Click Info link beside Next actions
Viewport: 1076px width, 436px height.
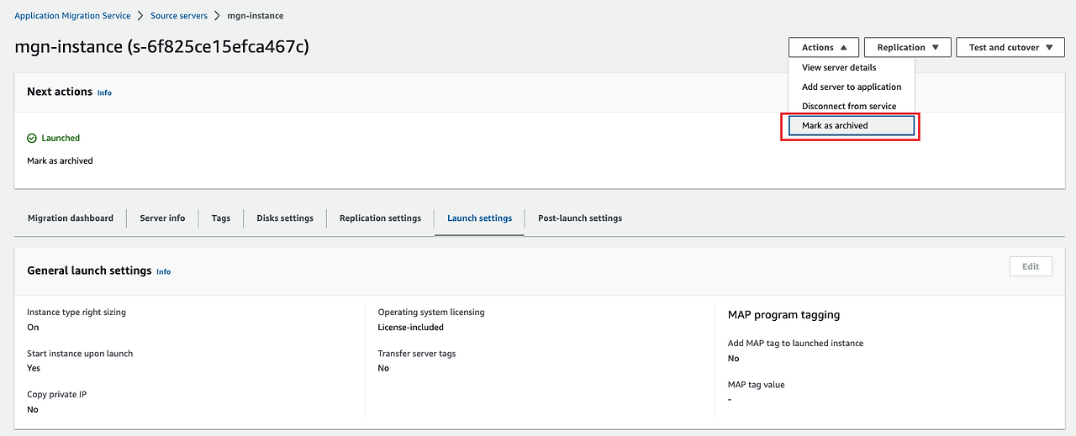click(x=104, y=92)
